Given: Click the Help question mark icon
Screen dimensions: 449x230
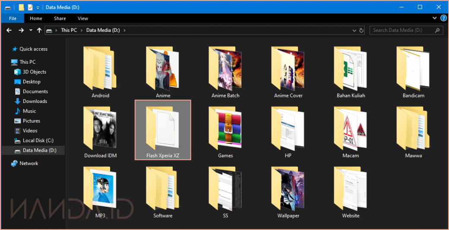Looking at the screenshot, I should click(x=443, y=19).
